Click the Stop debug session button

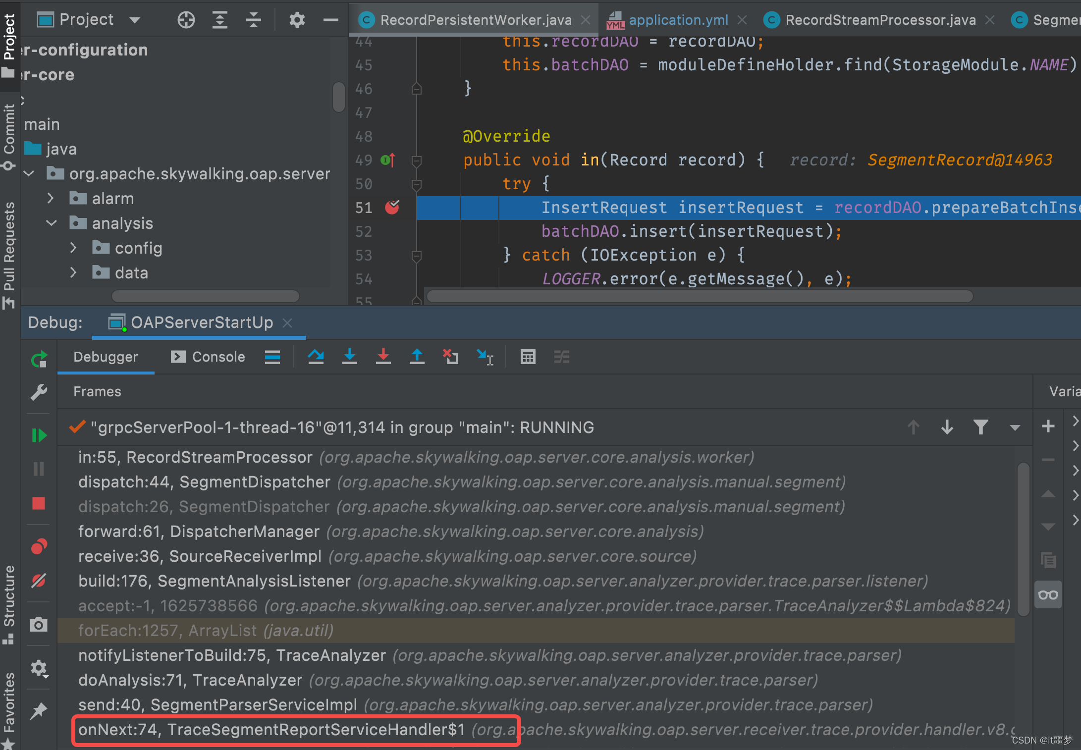(x=39, y=503)
